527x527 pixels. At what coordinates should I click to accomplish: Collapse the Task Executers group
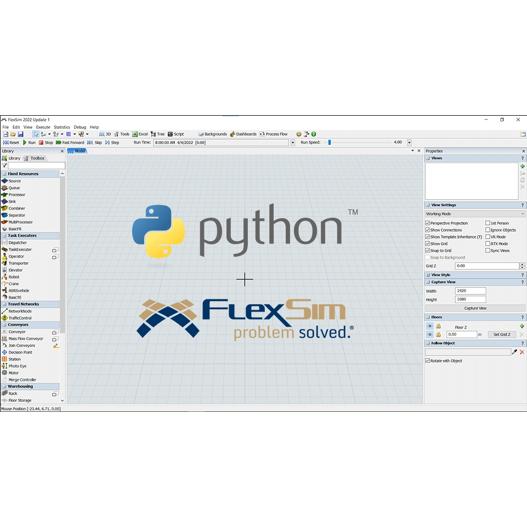point(4,236)
